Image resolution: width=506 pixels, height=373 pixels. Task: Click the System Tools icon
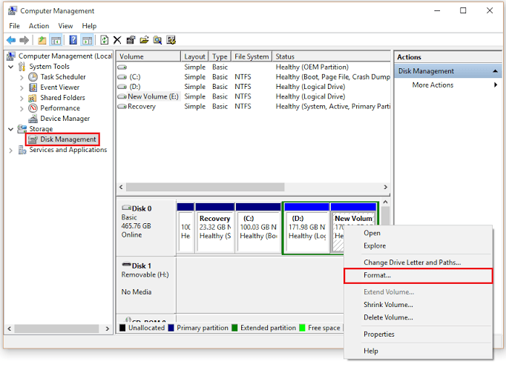tap(22, 67)
